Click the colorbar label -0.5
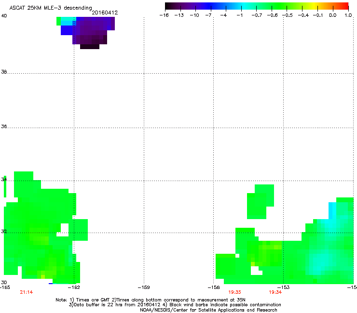357x313 pixels. click(288, 15)
